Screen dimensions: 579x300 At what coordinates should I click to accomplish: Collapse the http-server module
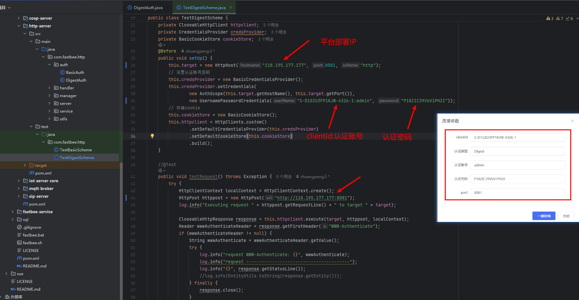click(x=19, y=26)
